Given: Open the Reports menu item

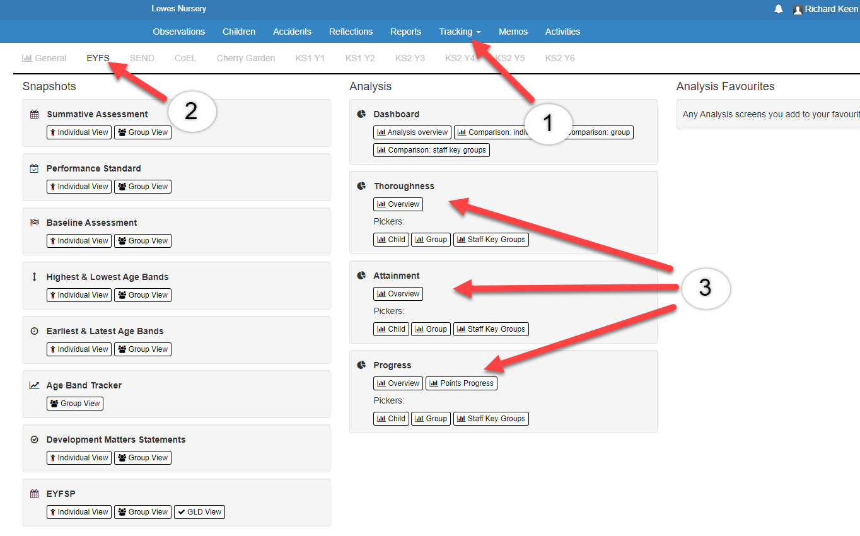Looking at the screenshot, I should coord(405,32).
